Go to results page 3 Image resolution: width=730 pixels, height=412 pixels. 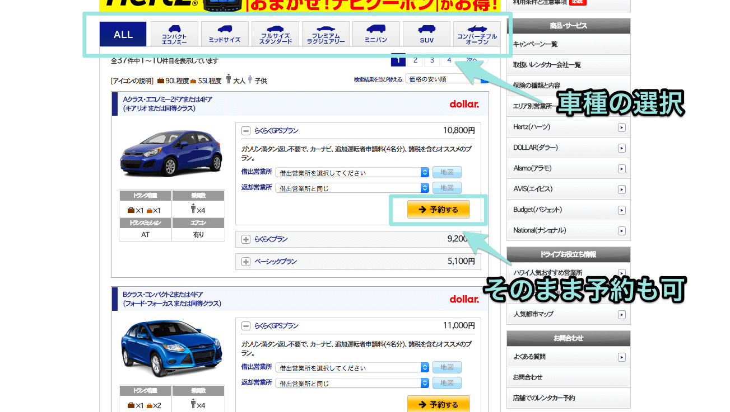coord(432,60)
